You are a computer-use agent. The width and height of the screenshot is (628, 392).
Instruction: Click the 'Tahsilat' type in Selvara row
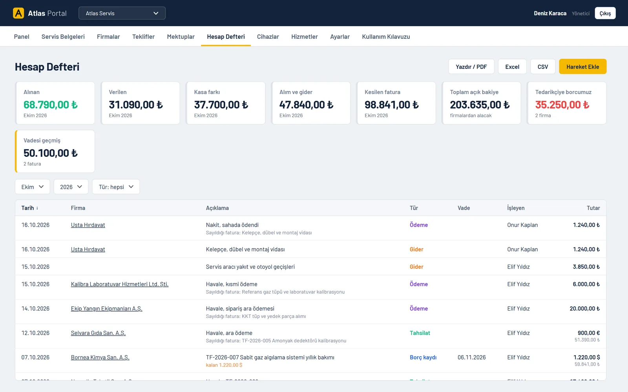tap(420, 333)
